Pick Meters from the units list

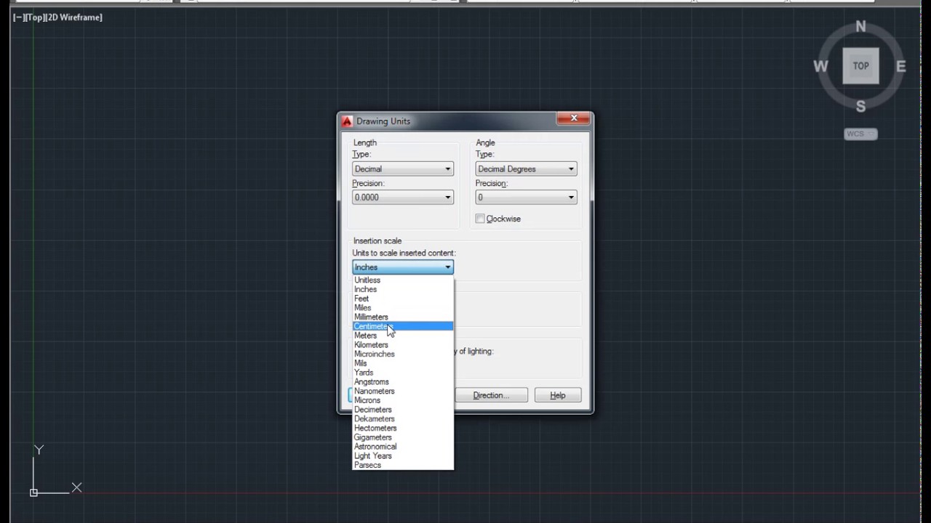(x=365, y=336)
